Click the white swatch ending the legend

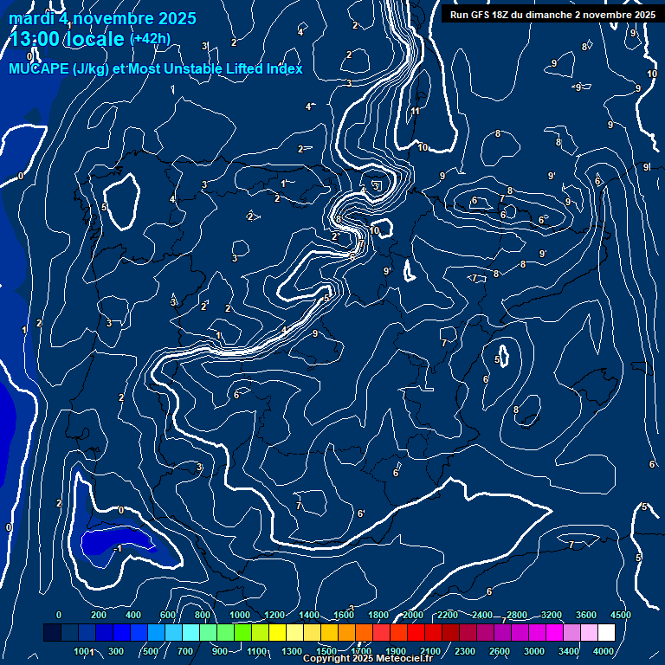pyautogui.click(x=606, y=632)
